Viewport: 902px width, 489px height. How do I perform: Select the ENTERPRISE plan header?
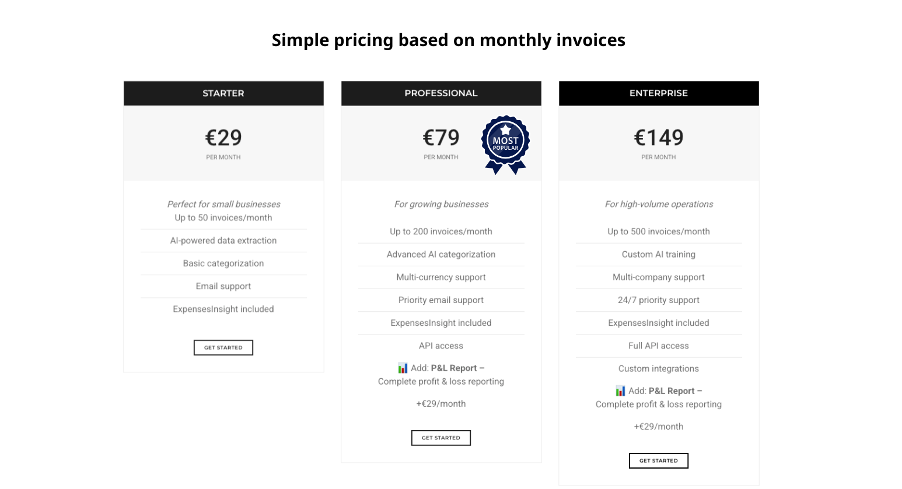coord(659,93)
